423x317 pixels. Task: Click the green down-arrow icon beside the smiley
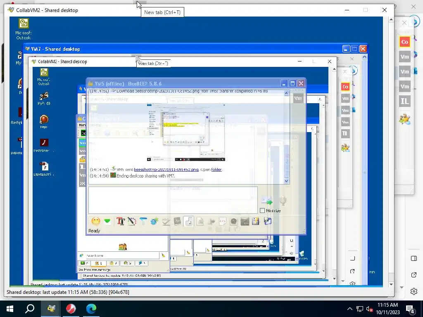pyautogui.click(x=107, y=221)
